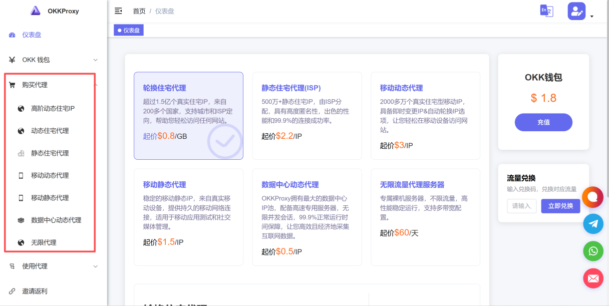Click the link icon beside 邀请返利
Viewport: 609px width, 306px height.
[x=12, y=291]
